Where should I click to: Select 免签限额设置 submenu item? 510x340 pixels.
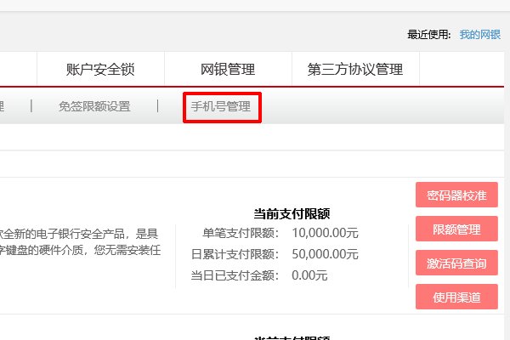[94, 106]
